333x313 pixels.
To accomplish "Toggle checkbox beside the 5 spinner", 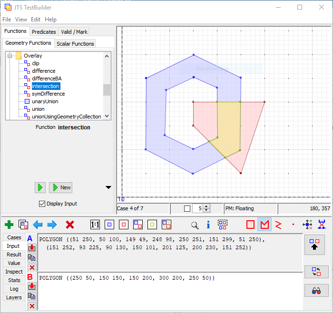I will pos(187,208).
